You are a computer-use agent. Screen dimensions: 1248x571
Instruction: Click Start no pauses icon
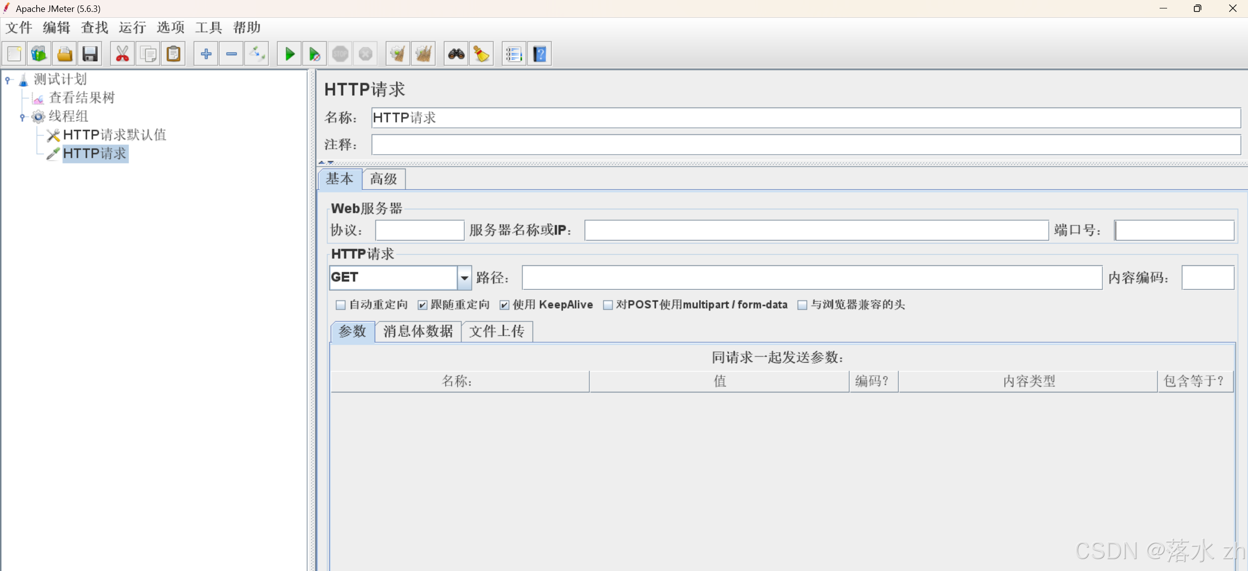pos(315,54)
